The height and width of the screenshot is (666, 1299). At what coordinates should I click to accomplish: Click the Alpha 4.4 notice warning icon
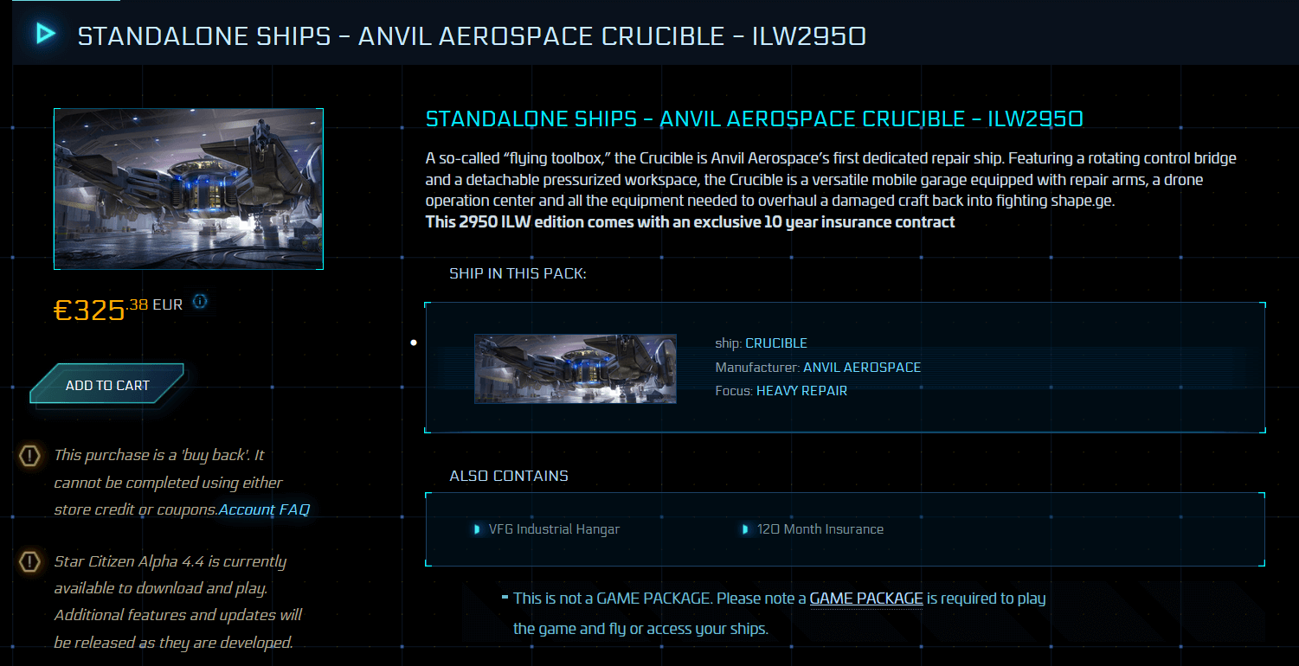tap(29, 562)
